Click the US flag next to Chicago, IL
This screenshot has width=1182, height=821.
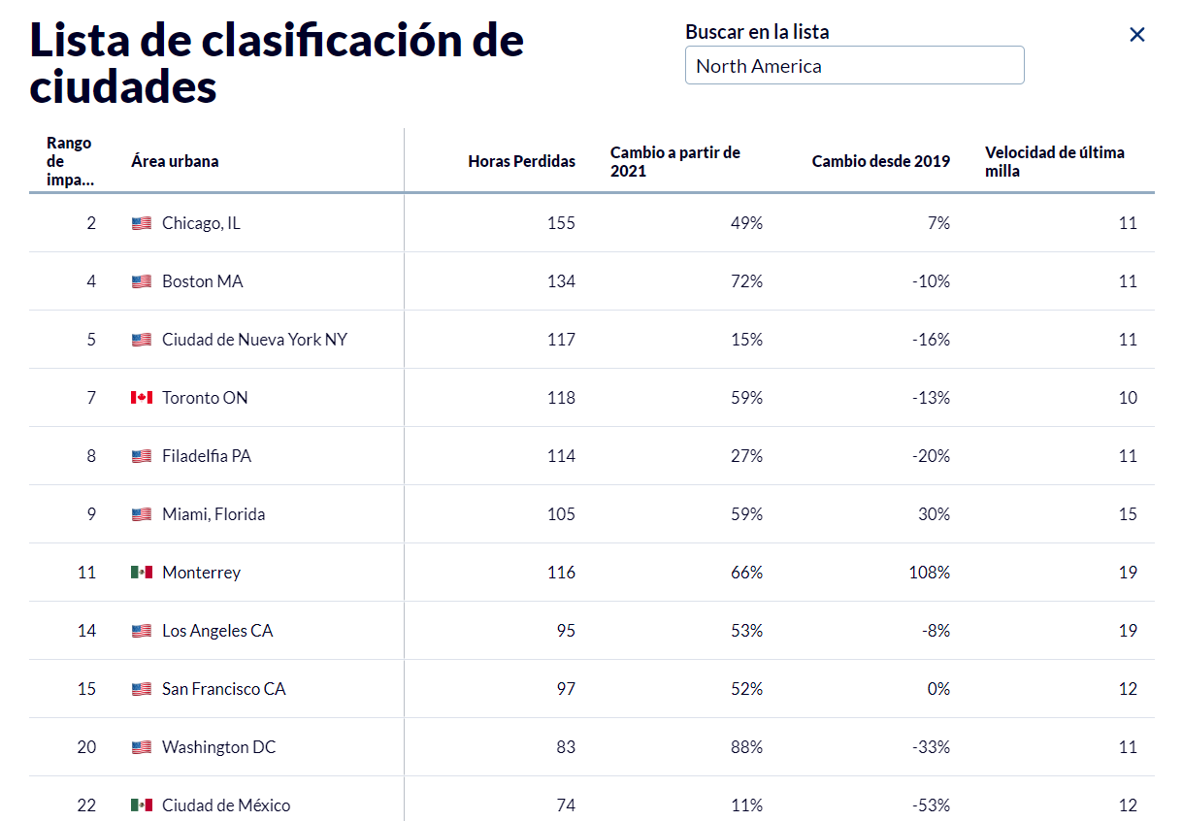142,223
